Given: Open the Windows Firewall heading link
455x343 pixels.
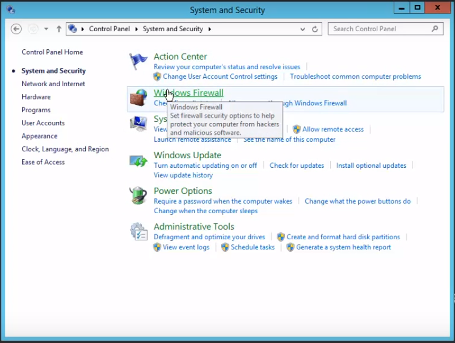Looking at the screenshot, I should click(x=188, y=93).
